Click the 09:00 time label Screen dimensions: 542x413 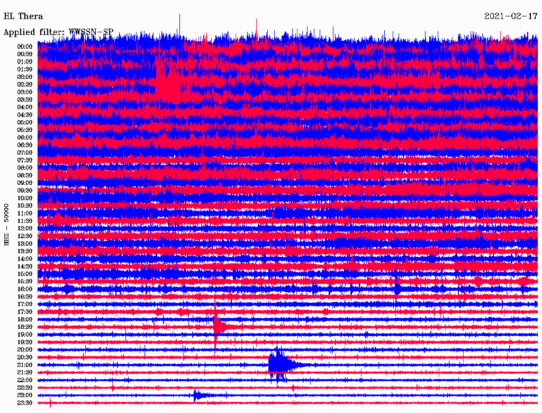[25, 183]
